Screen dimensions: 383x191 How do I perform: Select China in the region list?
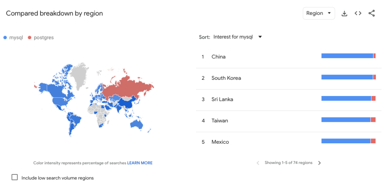(218, 57)
